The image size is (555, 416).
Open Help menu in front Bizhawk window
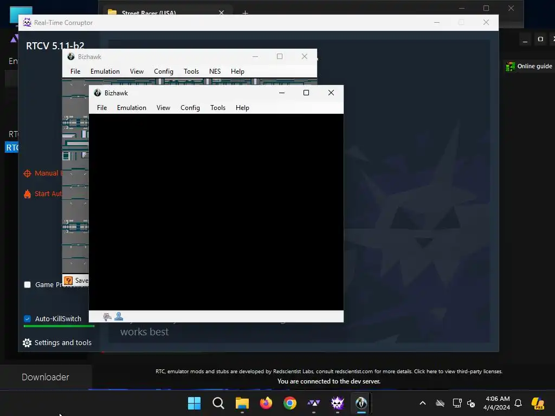[242, 108]
